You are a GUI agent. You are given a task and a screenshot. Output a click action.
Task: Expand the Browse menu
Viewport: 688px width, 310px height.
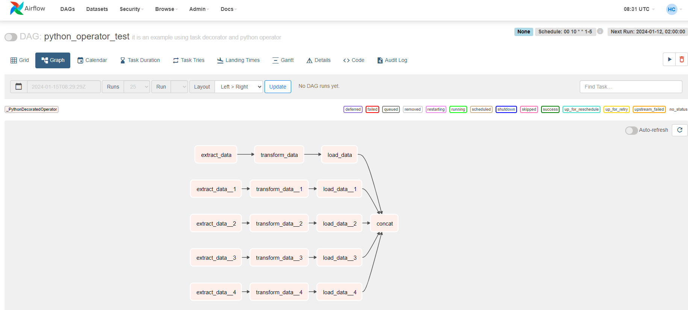tap(166, 9)
